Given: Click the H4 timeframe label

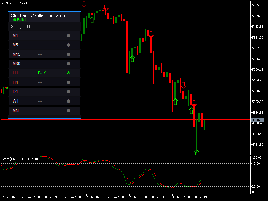Looking at the screenshot, I should [15, 82].
